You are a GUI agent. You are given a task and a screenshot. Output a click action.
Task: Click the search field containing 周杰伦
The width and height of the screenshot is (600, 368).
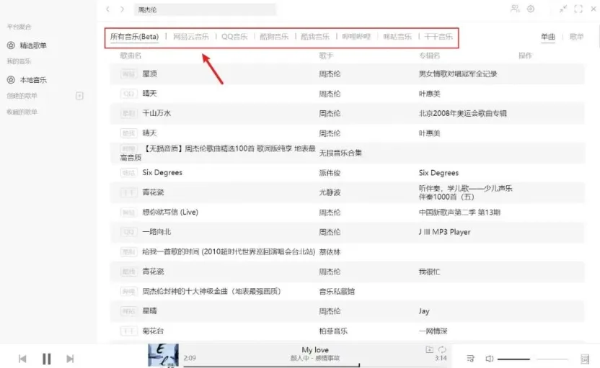point(205,9)
